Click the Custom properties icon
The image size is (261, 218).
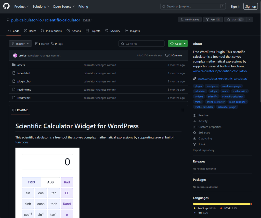click(194, 127)
